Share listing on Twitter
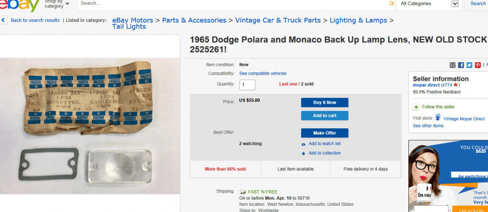The width and height of the screenshot is (488, 212). click(x=469, y=65)
